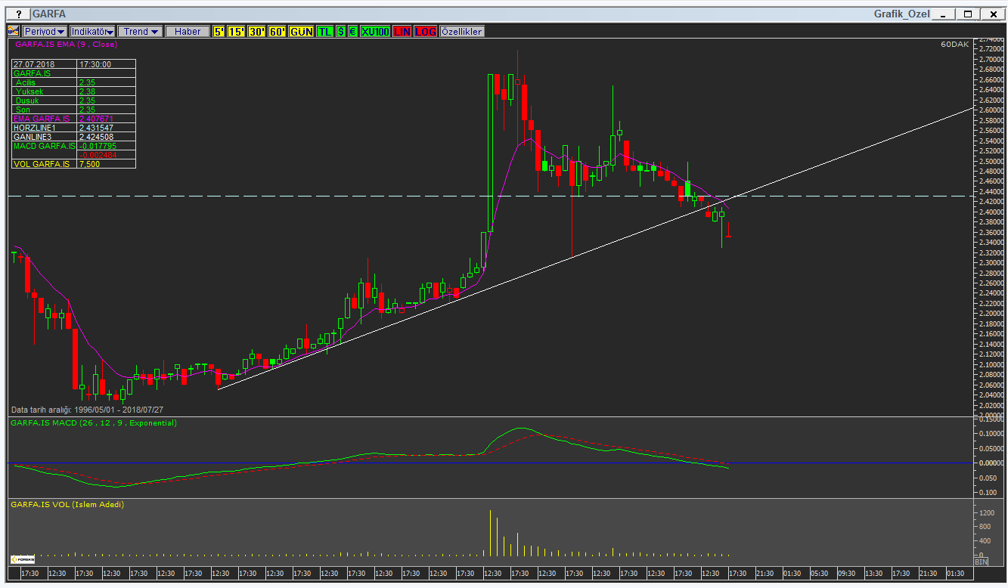Image resolution: width=1008 pixels, height=588 pixels.
Task: Toggle the XU100 relative comparison
Action: 376,31
